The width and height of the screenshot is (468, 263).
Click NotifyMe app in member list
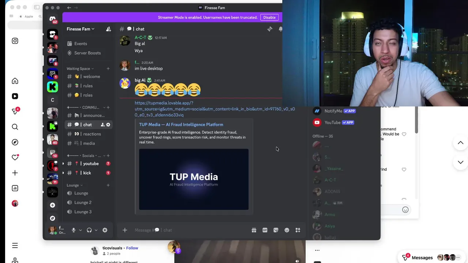tap(334, 111)
